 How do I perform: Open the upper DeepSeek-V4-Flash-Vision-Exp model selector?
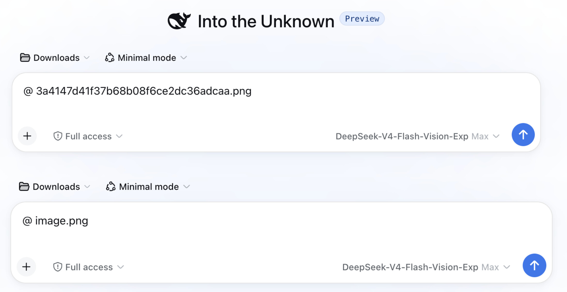click(418, 136)
